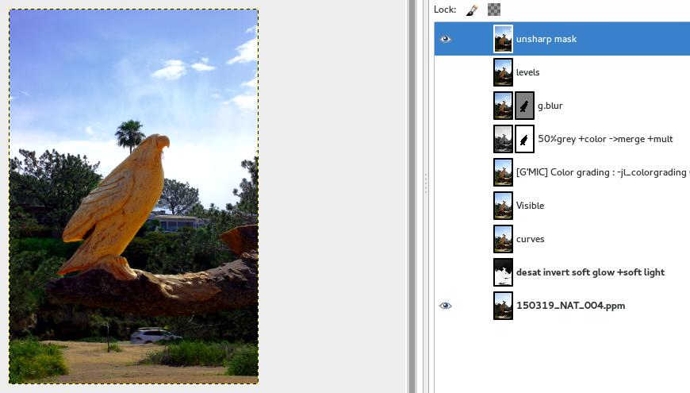Screen dimensions: 690x393
Task: Select the layer named levels
Action: [x=528, y=72]
